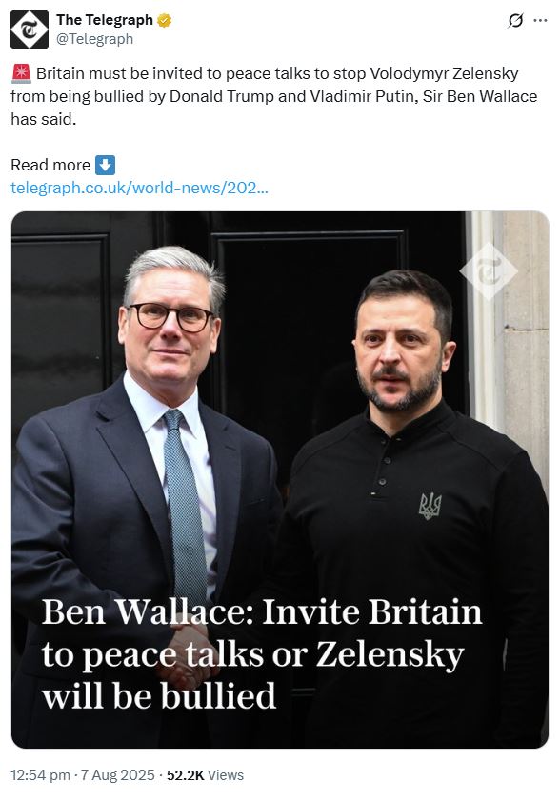Screen dimensions: 560x801
Task: Click the Telegraph watermark on the photo
Action: click(x=489, y=270)
